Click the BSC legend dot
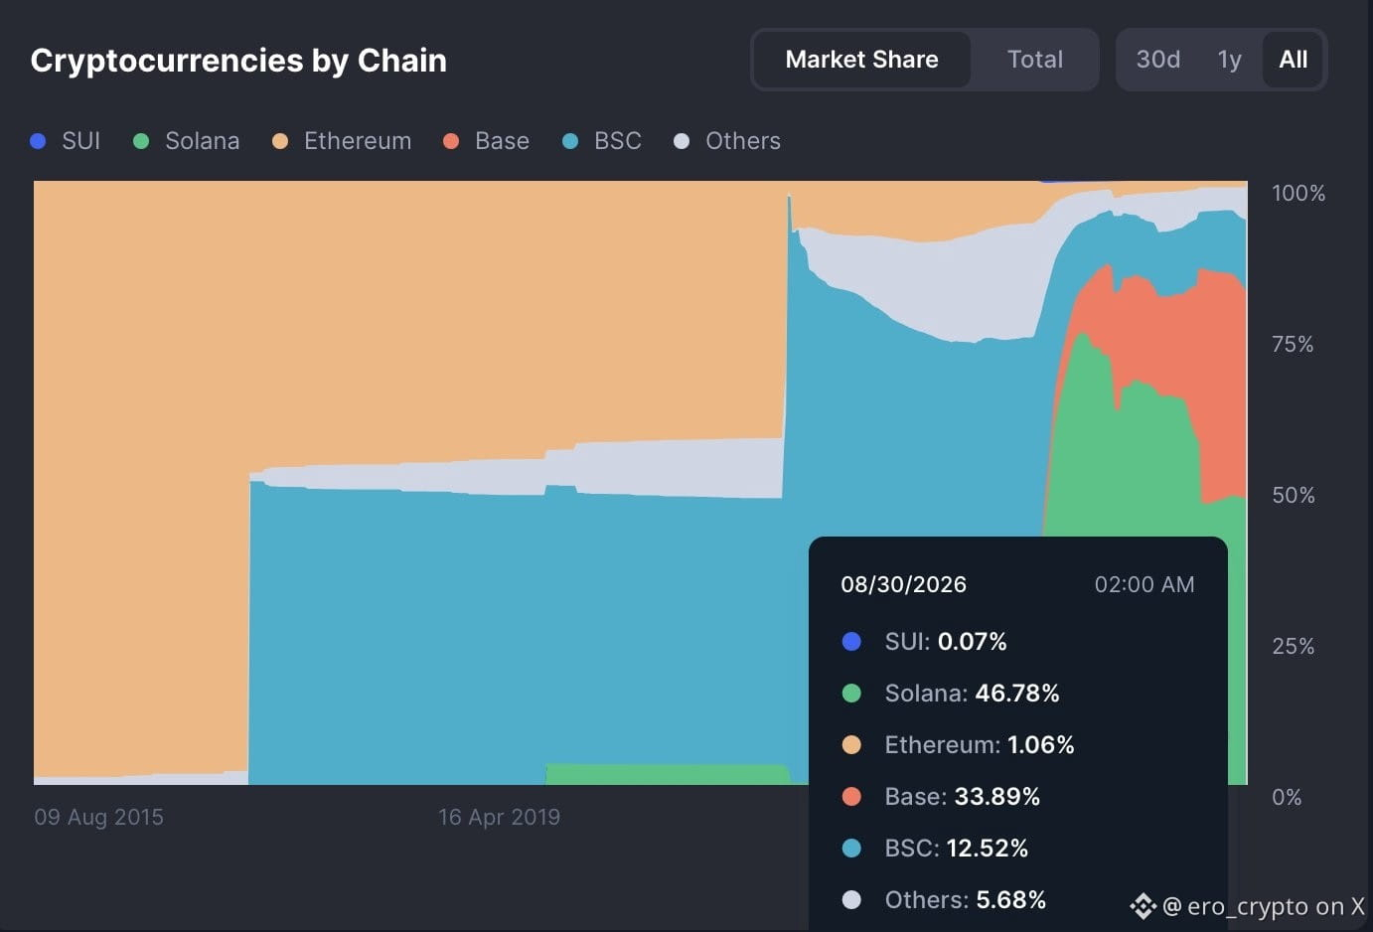Screen dimensions: 1373x932 570,141
